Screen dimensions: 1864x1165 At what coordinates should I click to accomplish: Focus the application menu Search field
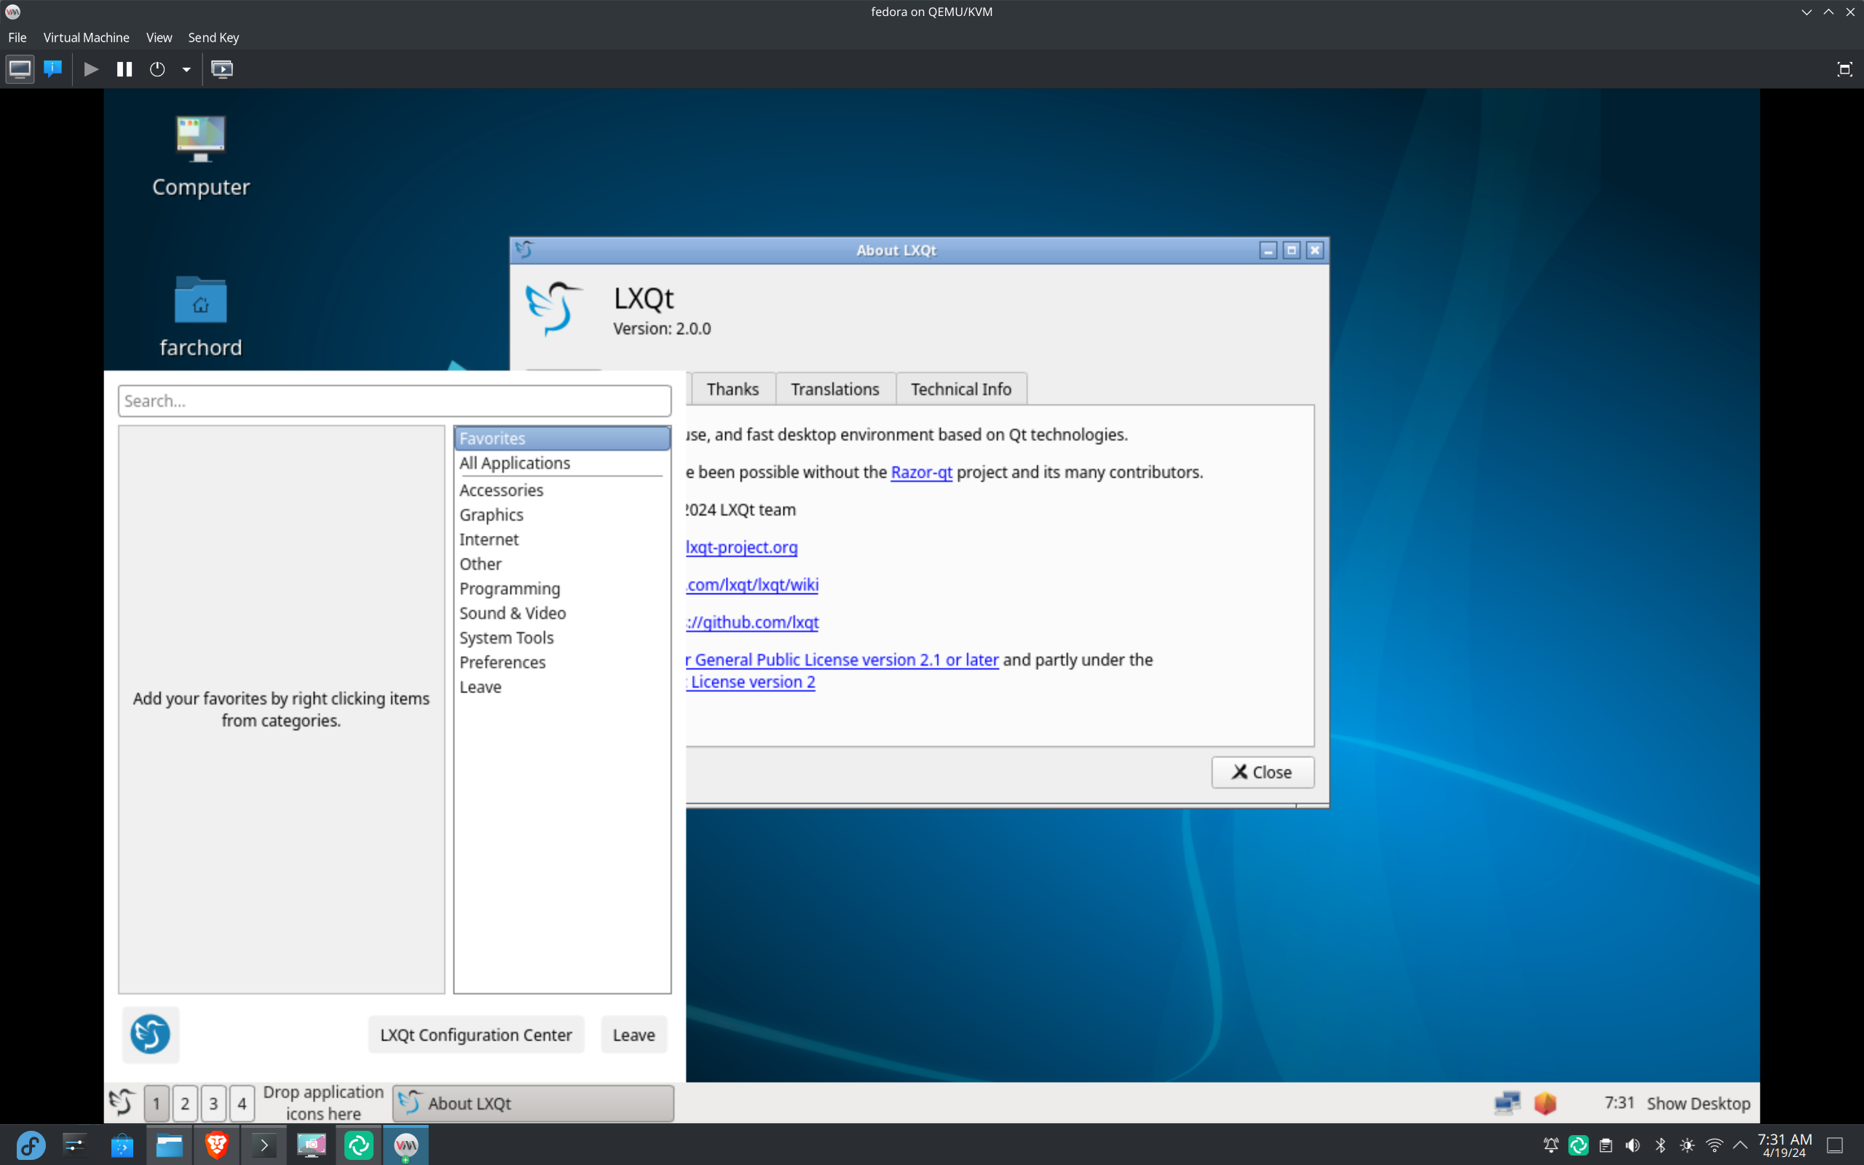[x=395, y=400]
